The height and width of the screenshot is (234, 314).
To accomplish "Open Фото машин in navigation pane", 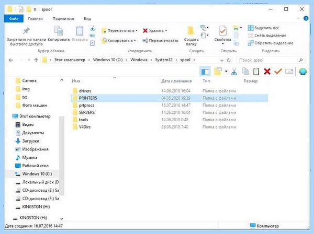I will pyautogui.click(x=35, y=105).
